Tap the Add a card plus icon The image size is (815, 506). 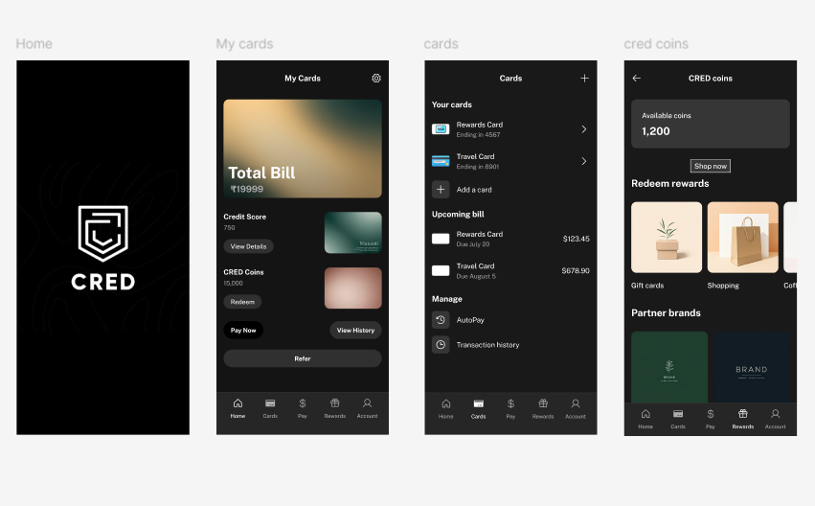click(x=441, y=190)
